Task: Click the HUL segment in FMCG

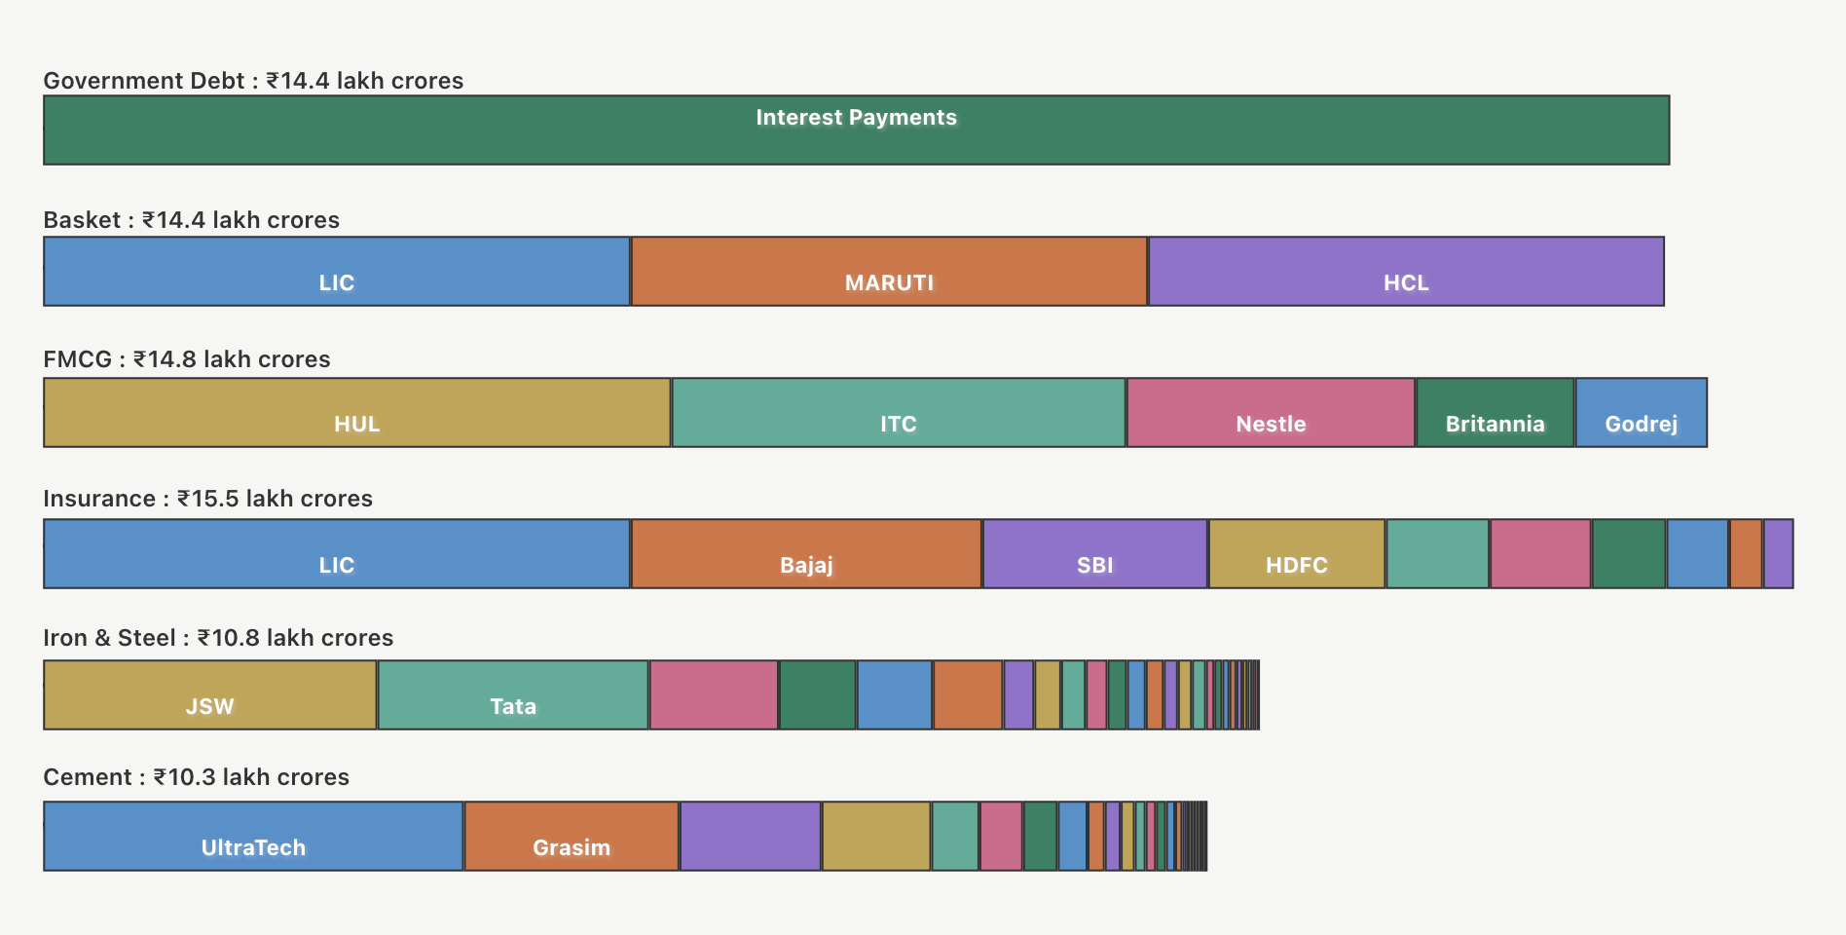Action: [x=356, y=413]
